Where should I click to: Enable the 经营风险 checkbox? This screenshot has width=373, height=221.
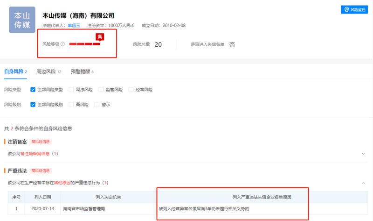click(131, 90)
